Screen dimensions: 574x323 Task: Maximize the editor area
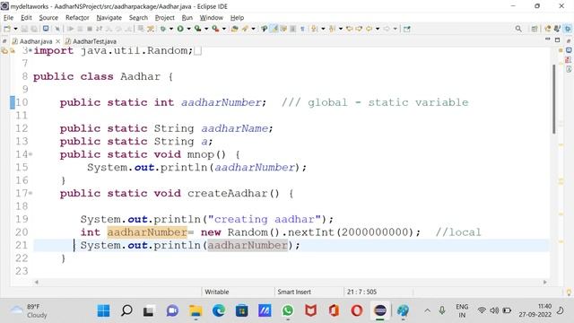(557, 39)
